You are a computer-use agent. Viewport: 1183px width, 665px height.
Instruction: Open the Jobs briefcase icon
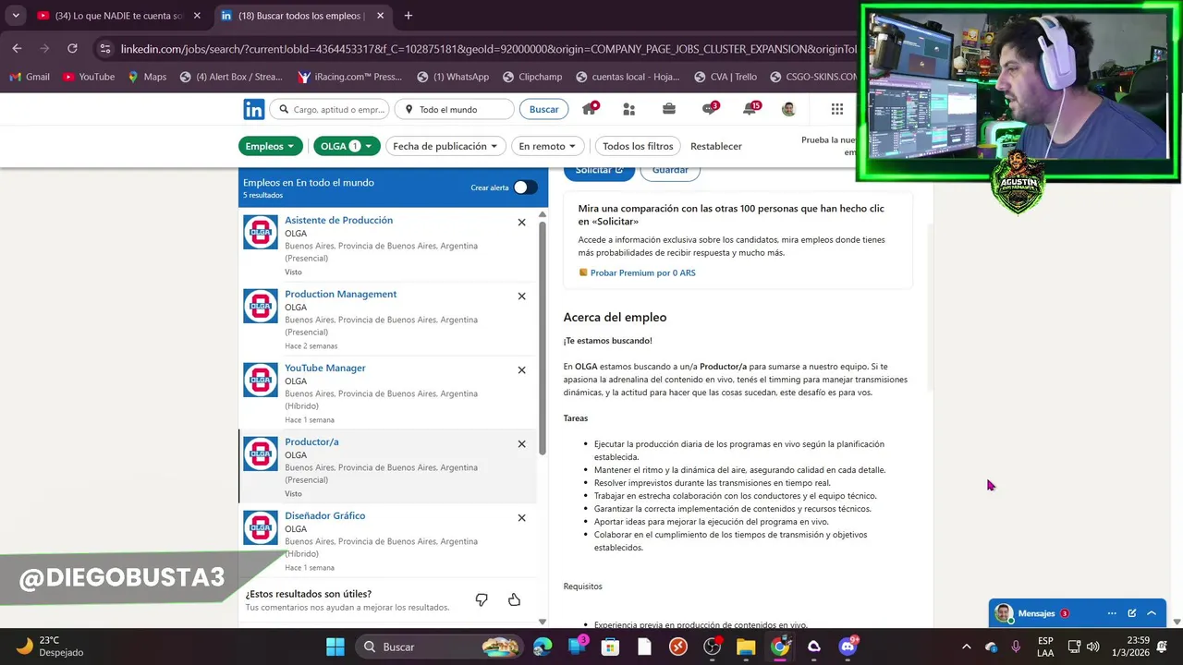click(669, 109)
